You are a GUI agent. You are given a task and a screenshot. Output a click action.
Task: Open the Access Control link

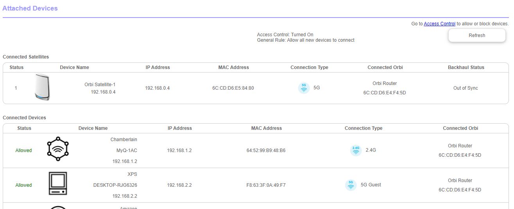[439, 24]
